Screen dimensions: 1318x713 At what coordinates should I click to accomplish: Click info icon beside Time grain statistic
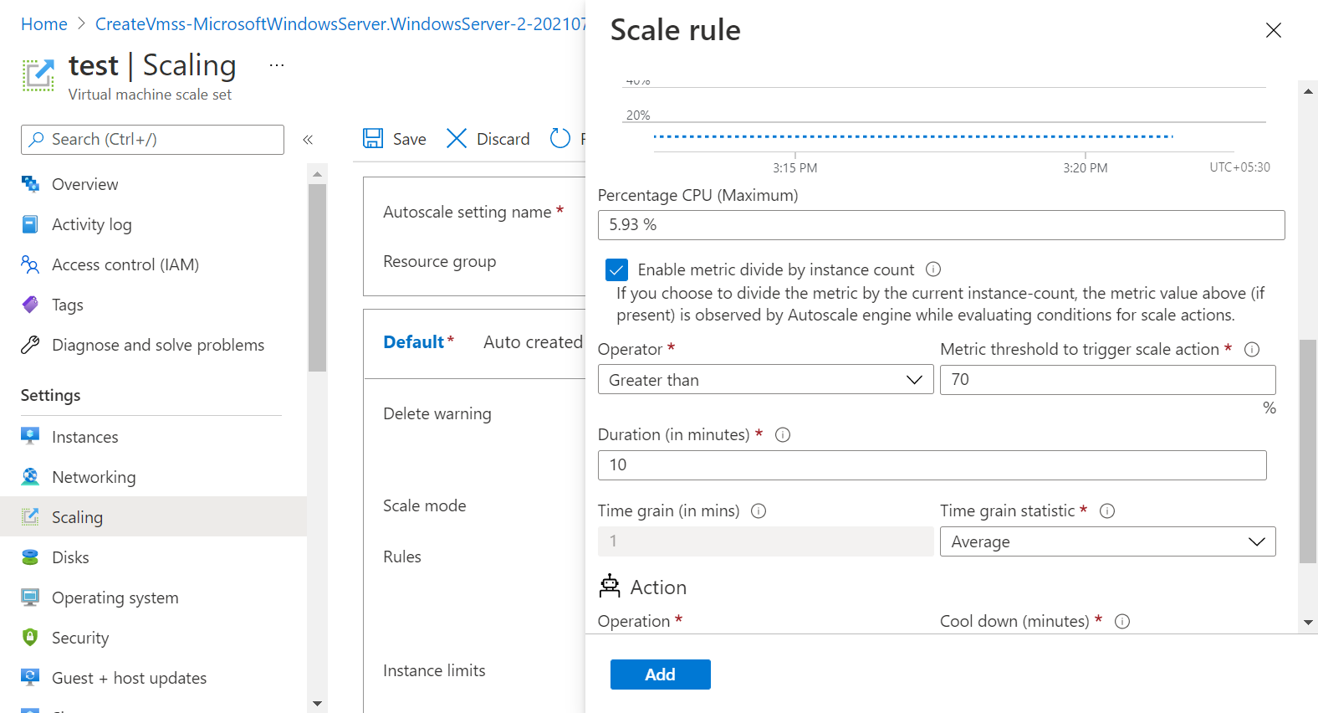(x=1107, y=510)
